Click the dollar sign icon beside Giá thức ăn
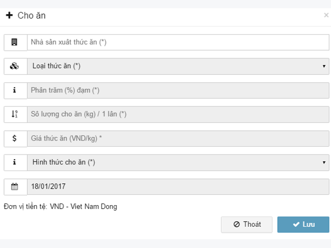 click(x=14, y=138)
